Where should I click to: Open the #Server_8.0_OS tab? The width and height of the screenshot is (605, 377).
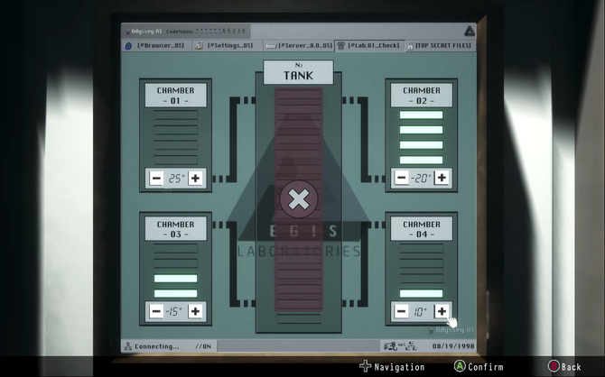coord(299,45)
